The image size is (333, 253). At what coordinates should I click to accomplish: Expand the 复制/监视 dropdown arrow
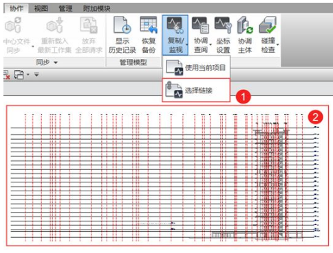(186, 45)
